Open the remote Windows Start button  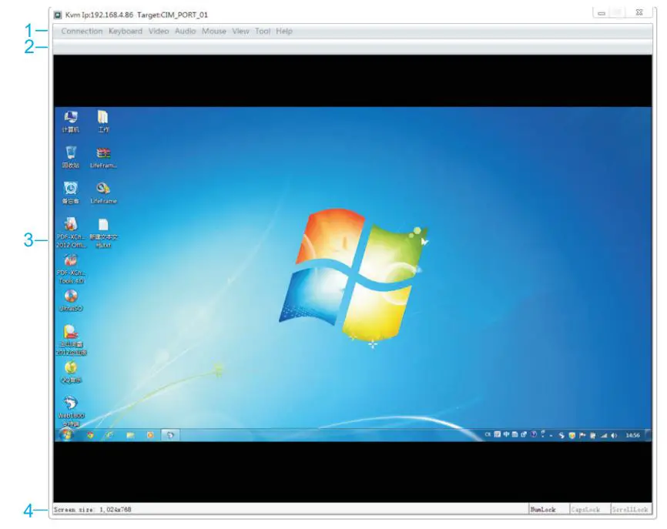tap(66, 435)
